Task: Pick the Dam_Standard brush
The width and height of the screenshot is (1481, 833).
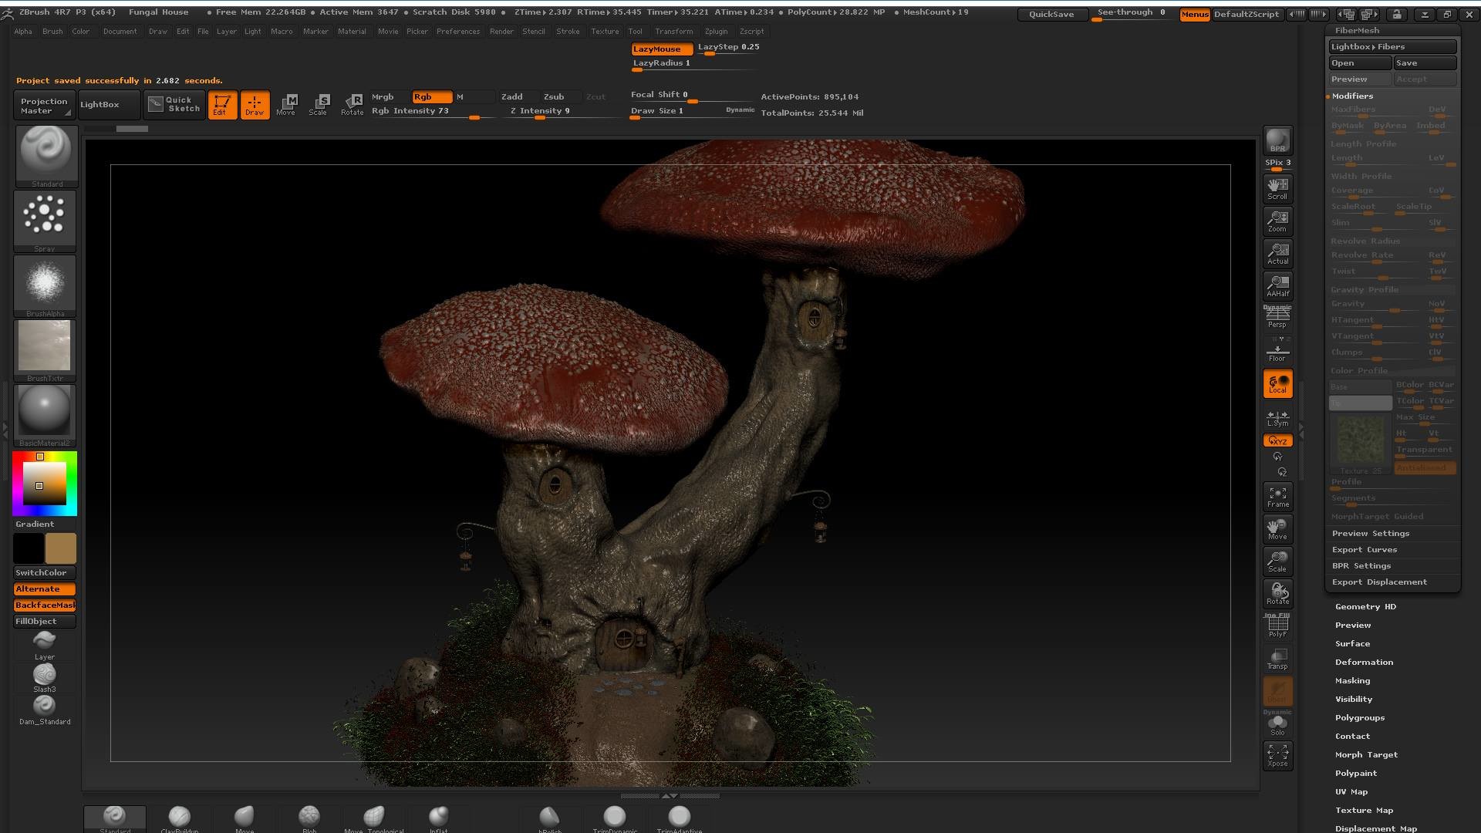Action: 45,710
